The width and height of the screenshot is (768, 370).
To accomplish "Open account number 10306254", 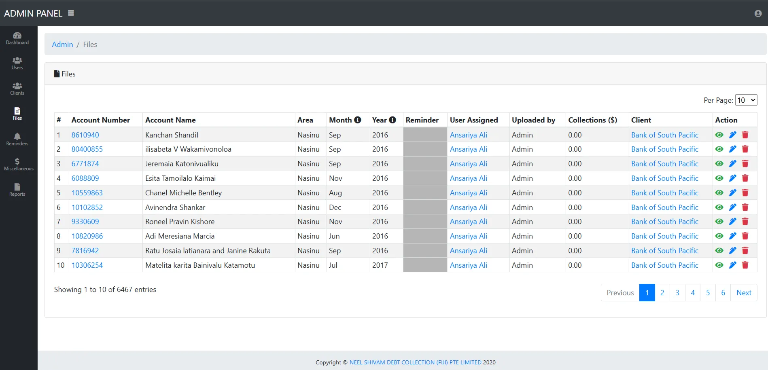I will point(87,265).
